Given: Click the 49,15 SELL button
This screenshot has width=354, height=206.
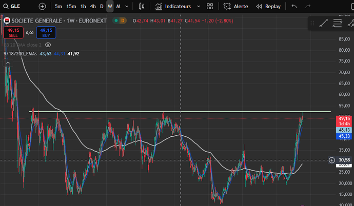Looking at the screenshot, I should click(13, 33).
